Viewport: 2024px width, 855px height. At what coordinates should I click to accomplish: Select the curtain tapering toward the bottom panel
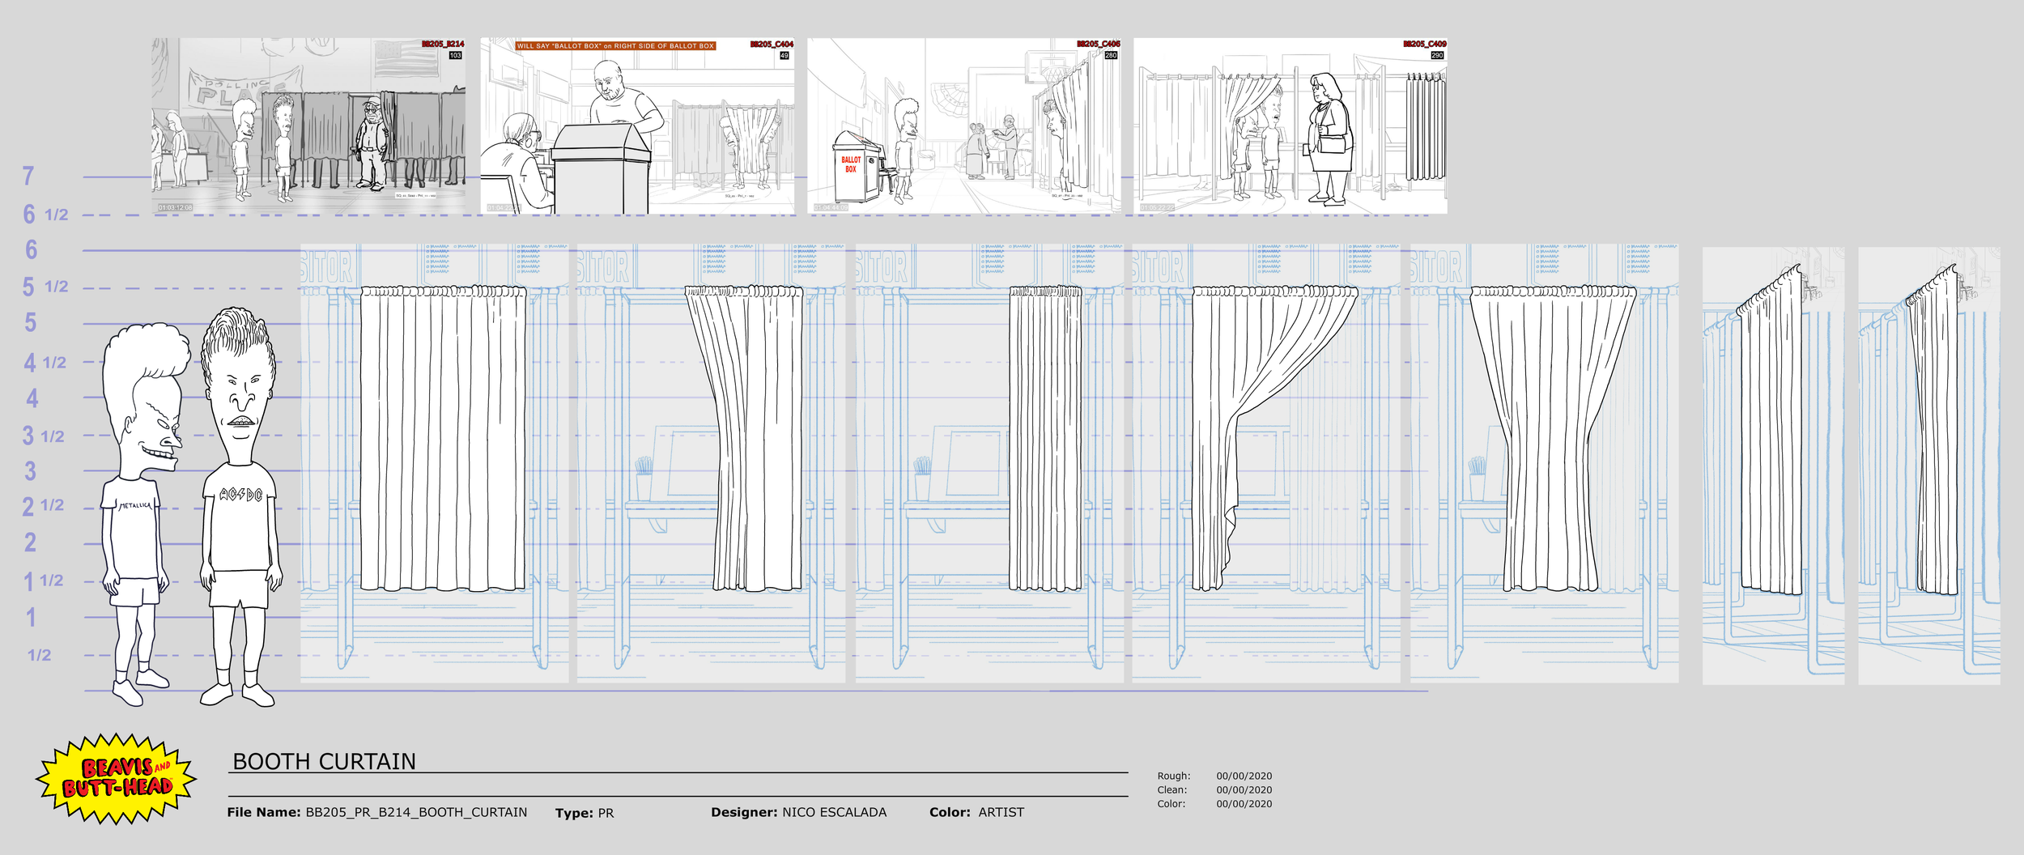[x=1552, y=437]
